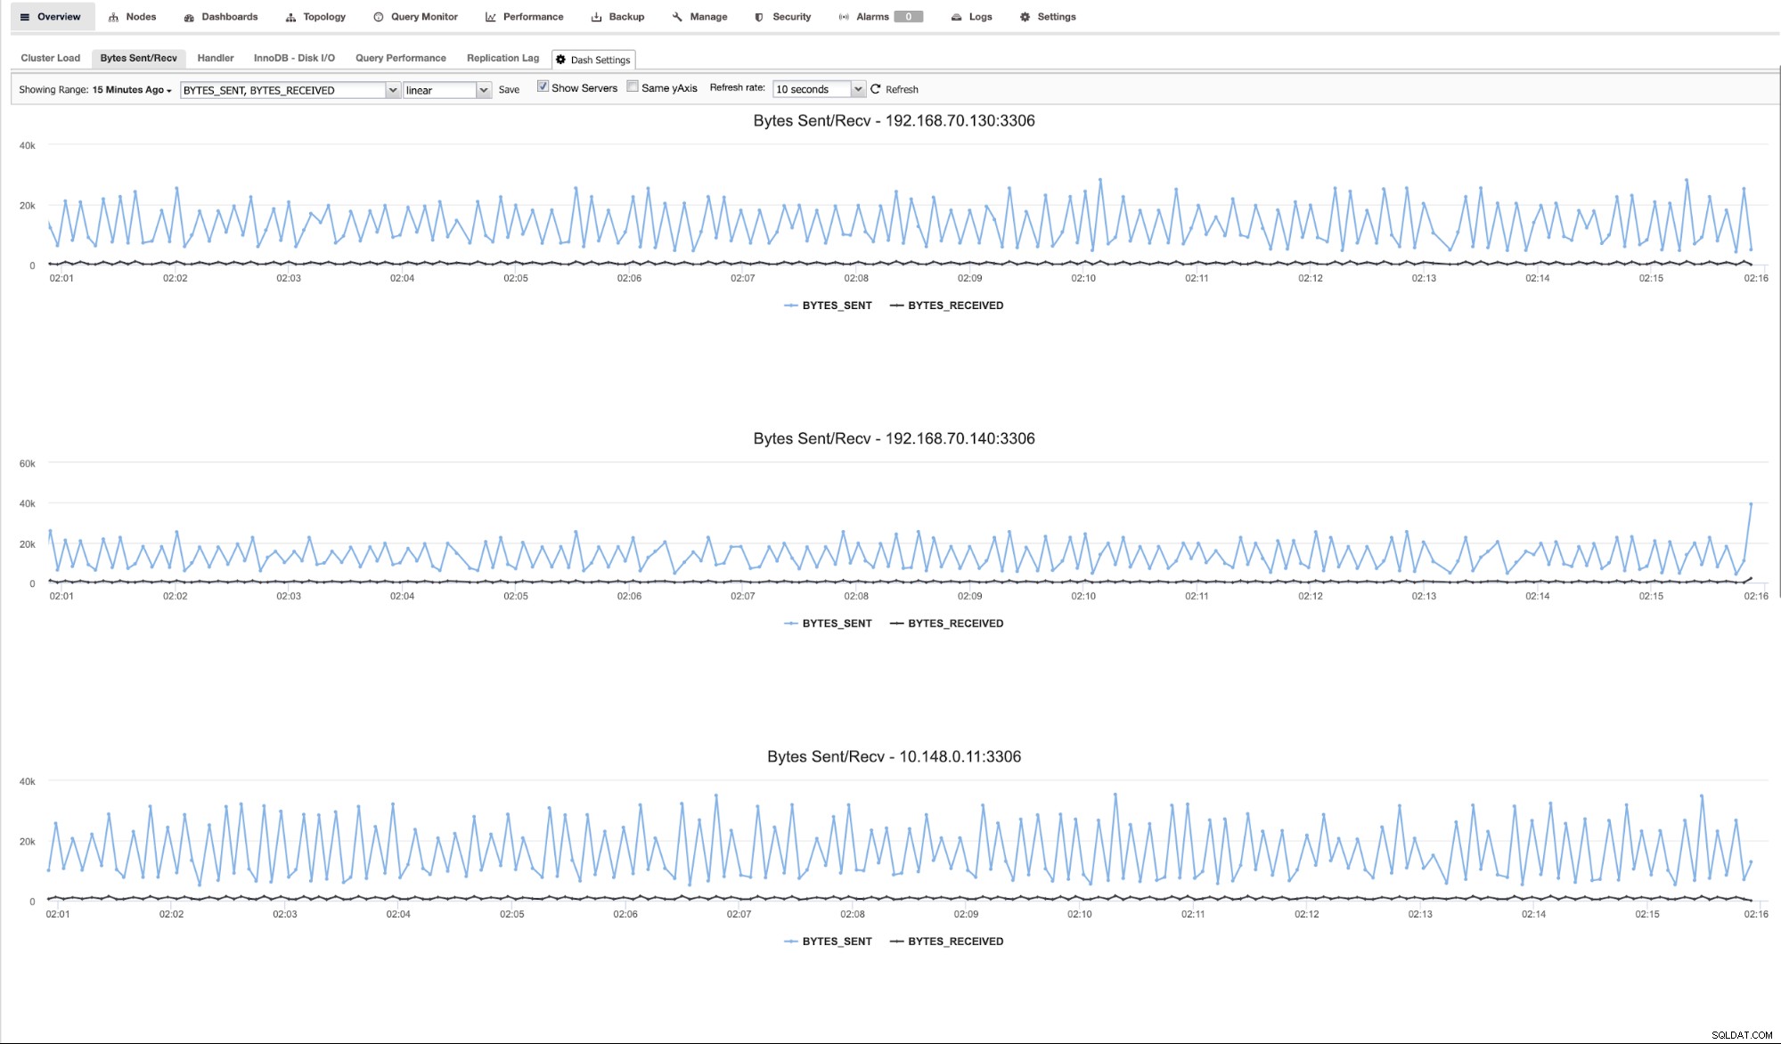Toggle BYTES_RECEIVED legend in 10.148.0.11 chart
The height and width of the screenshot is (1044, 1781).
(x=946, y=942)
